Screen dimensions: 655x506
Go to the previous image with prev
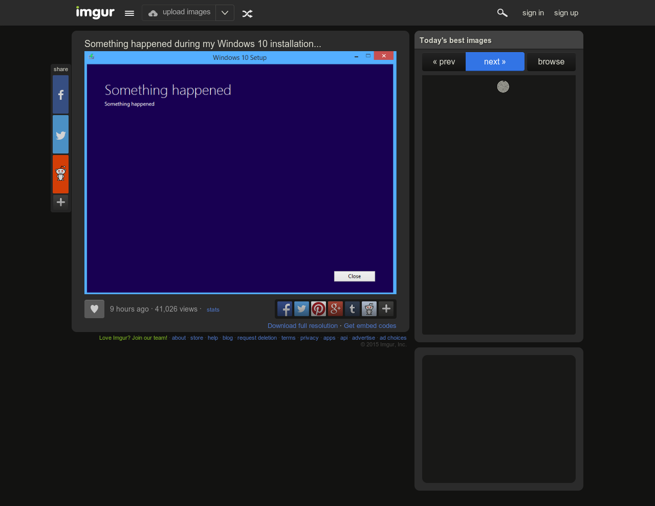click(444, 62)
